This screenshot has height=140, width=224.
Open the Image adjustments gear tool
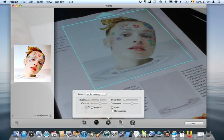click(108, 122)
